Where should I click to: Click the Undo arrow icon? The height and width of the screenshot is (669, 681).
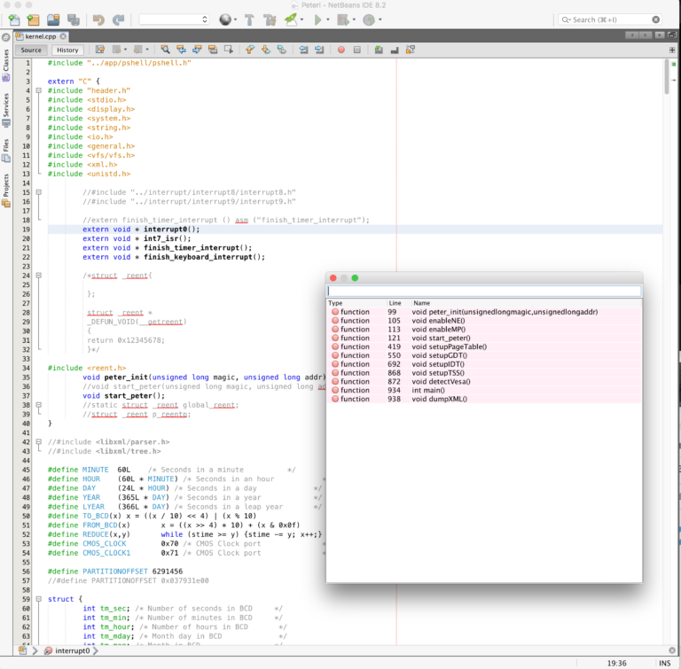(x=98, y=20)
